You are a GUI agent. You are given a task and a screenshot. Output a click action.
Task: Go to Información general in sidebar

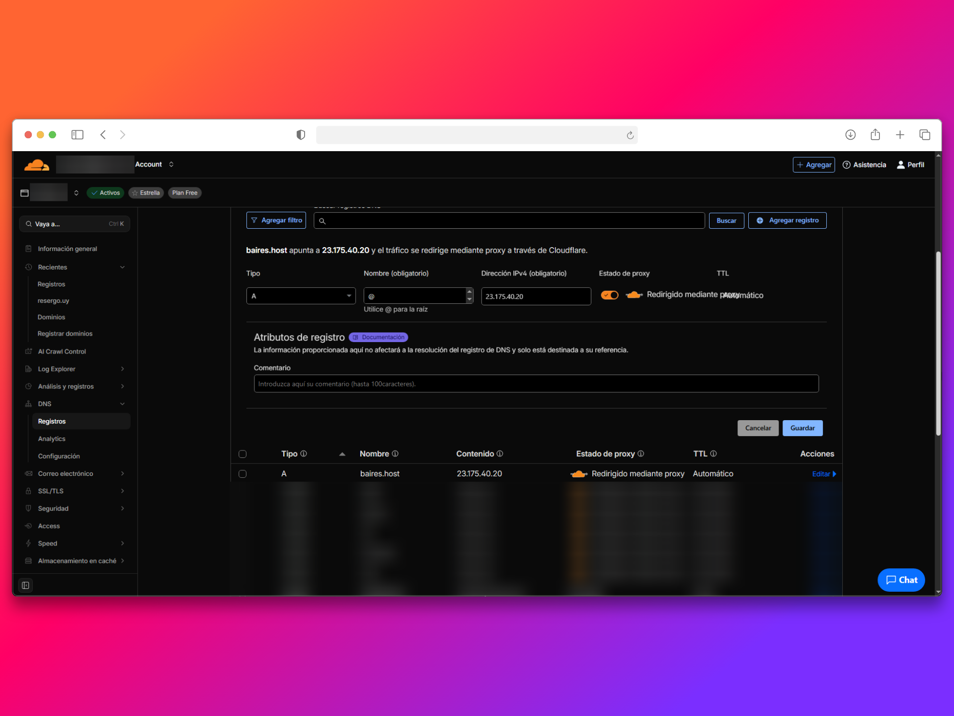(67, 249)
